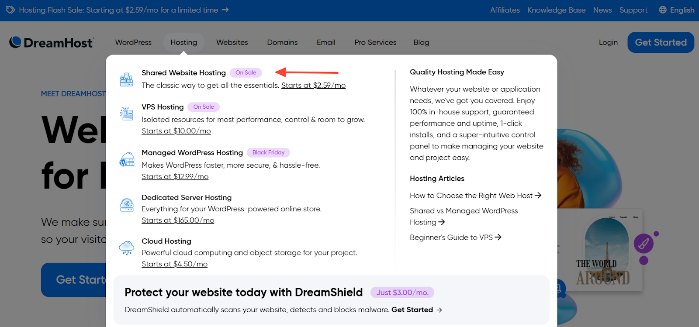The image size is (699, 327).
Task: Open the Domains menu
Action: click(x=282, y=42)
